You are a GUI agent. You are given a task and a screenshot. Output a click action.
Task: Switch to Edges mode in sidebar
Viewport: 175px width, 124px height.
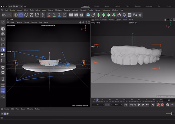[x=3, y=44]
